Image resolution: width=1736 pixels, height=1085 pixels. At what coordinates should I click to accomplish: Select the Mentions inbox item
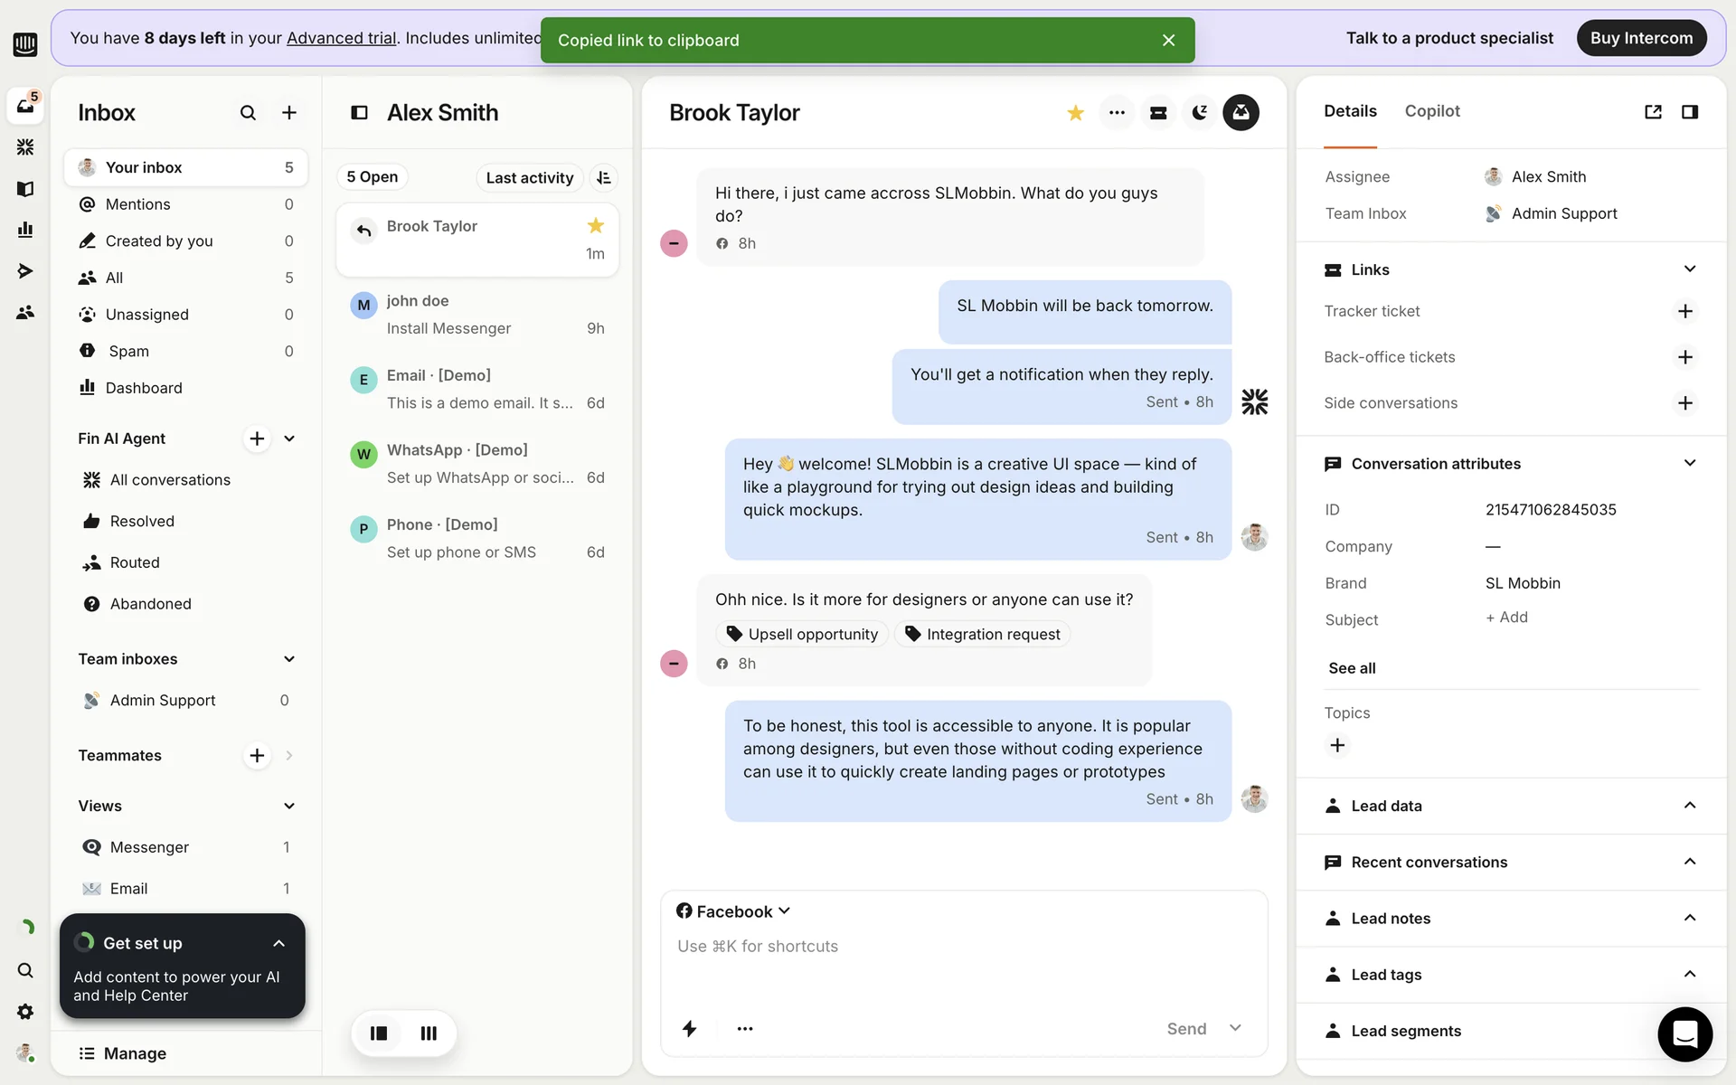tap(138, 204)
